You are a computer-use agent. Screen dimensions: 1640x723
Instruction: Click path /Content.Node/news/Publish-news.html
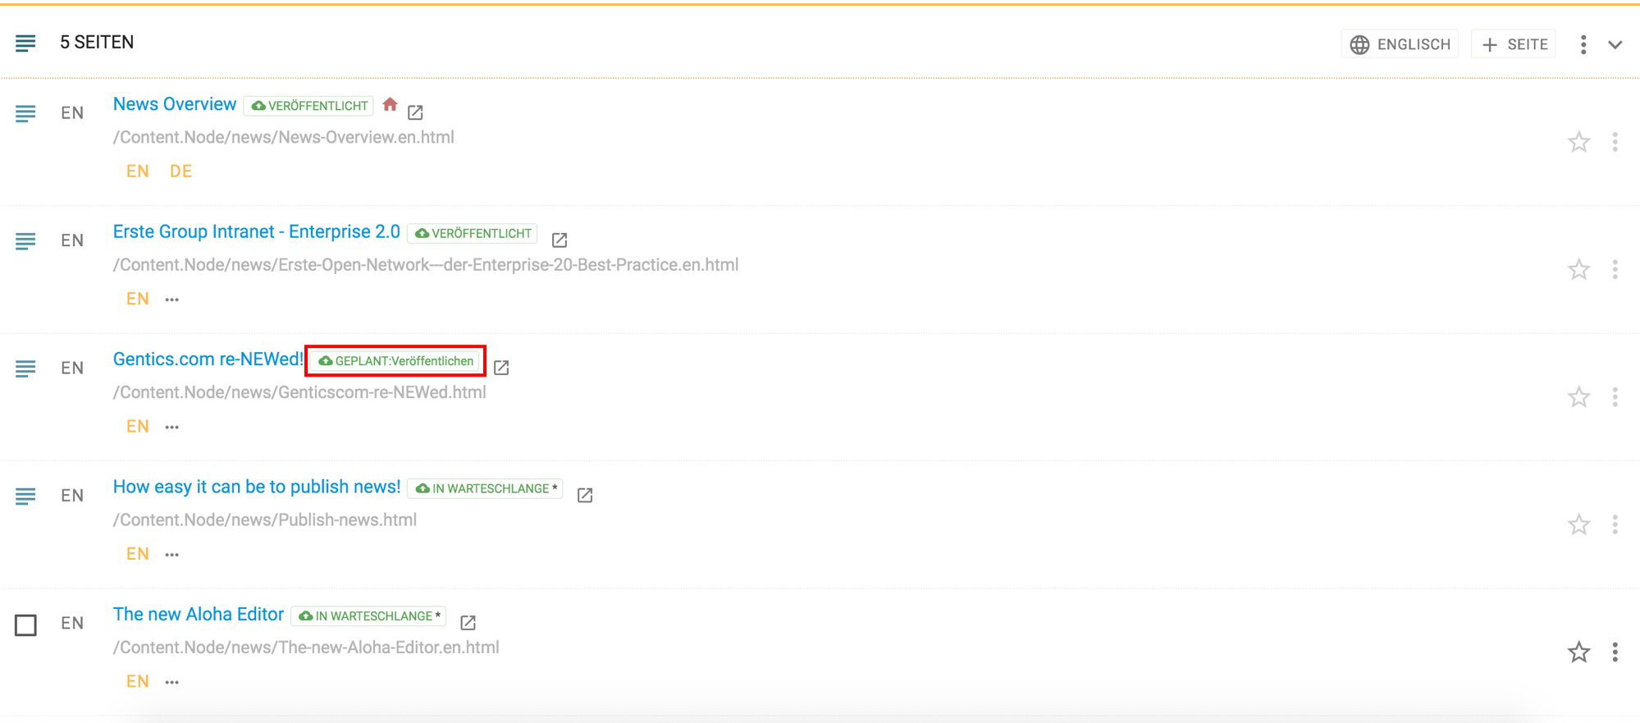265,519
